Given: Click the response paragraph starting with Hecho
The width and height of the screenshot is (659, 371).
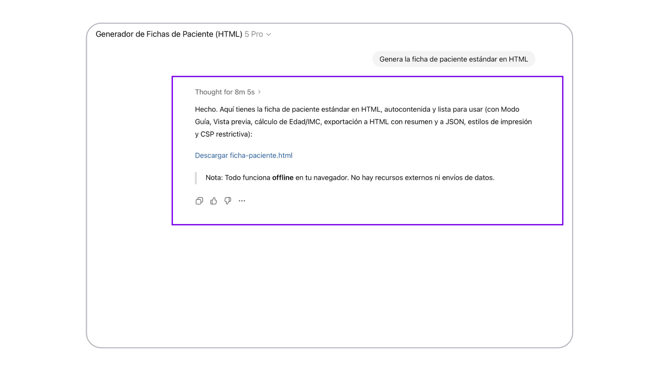Looking at the screenshot, I should coord(363,122).
